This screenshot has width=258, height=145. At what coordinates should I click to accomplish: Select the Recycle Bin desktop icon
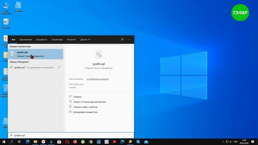(x=6, y=23)
